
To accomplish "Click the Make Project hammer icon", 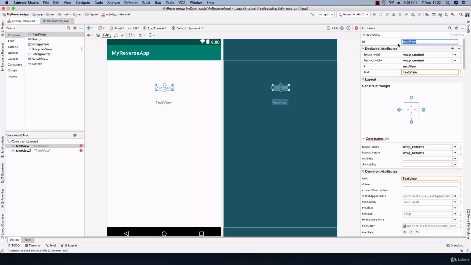I will click(x=312, y=15).
